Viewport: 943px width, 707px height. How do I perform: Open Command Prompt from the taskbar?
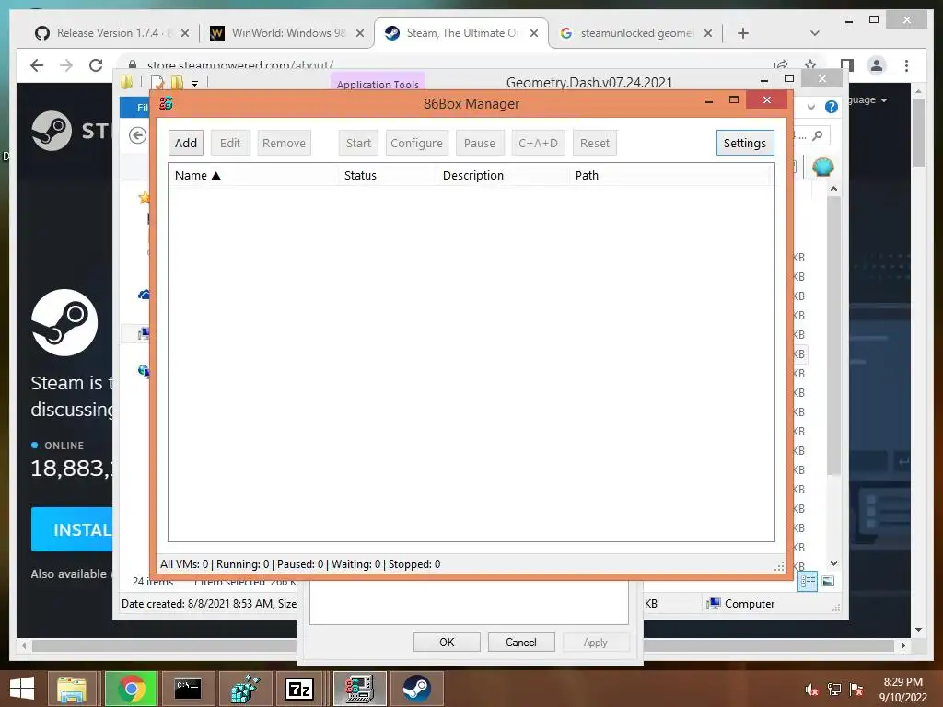tap(188, 689)
